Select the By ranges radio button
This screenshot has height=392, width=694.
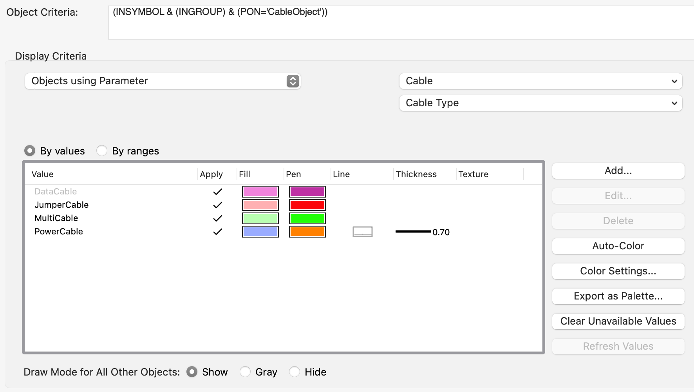point(102,151)
